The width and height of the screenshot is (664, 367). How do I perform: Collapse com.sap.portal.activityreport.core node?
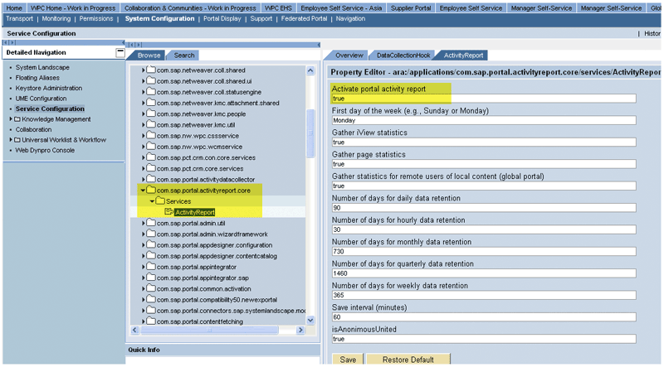pyautogui.click(x=143, y=191)
